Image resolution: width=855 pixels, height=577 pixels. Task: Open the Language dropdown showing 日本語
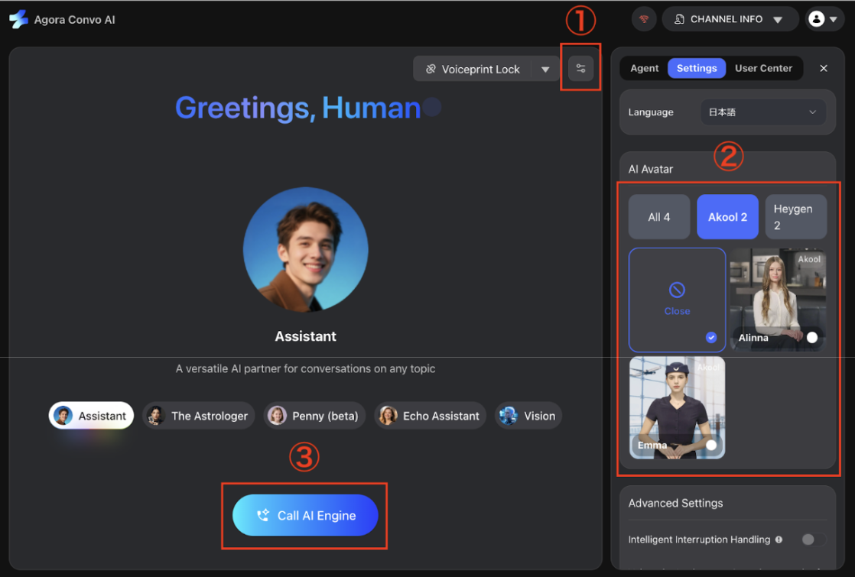[762, 112]
